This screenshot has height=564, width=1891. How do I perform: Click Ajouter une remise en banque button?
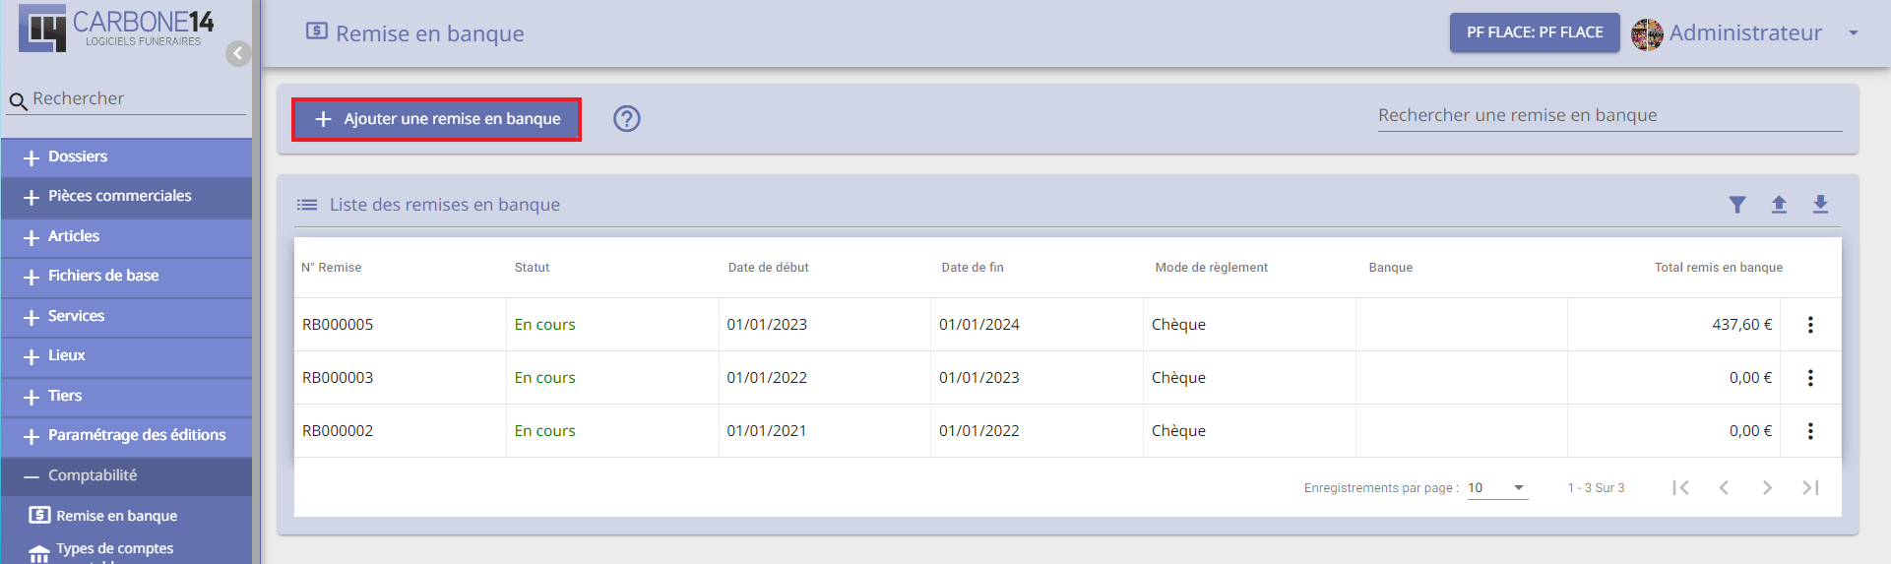tap(436, 119)
